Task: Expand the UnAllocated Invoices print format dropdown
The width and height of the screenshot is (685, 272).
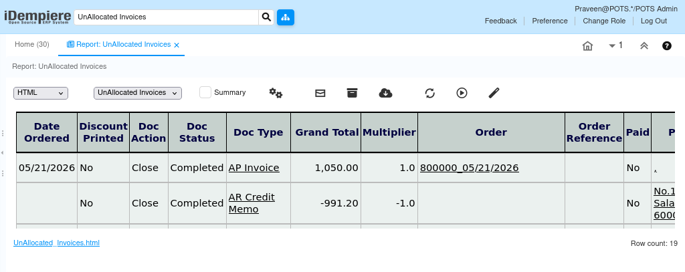Action: [x=138, y=93]
